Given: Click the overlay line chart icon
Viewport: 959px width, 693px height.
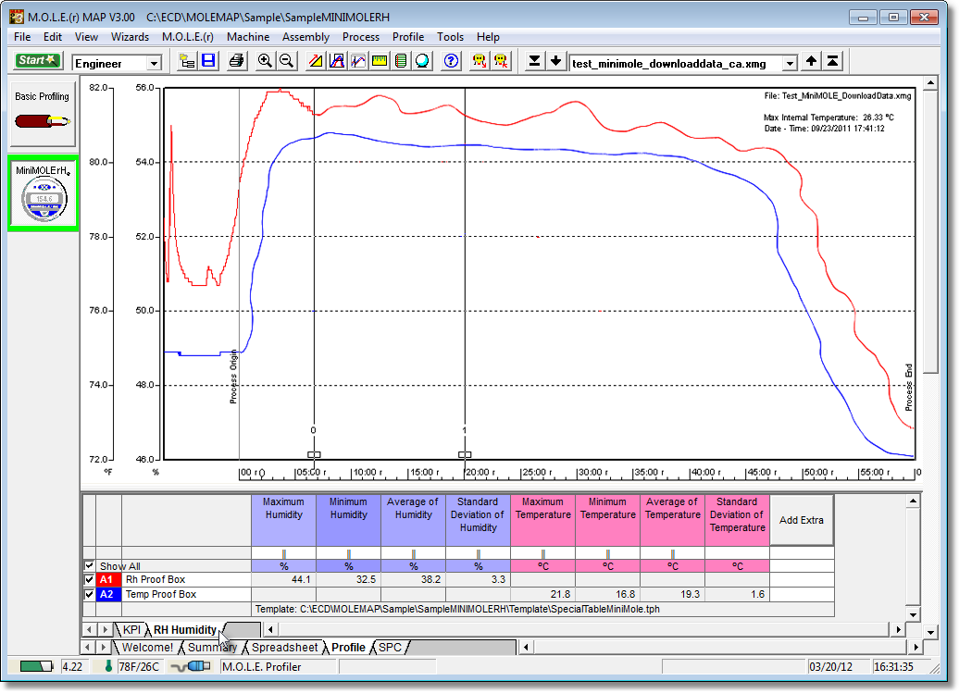Looking at the screenshot, I should [x=358, y=61].
